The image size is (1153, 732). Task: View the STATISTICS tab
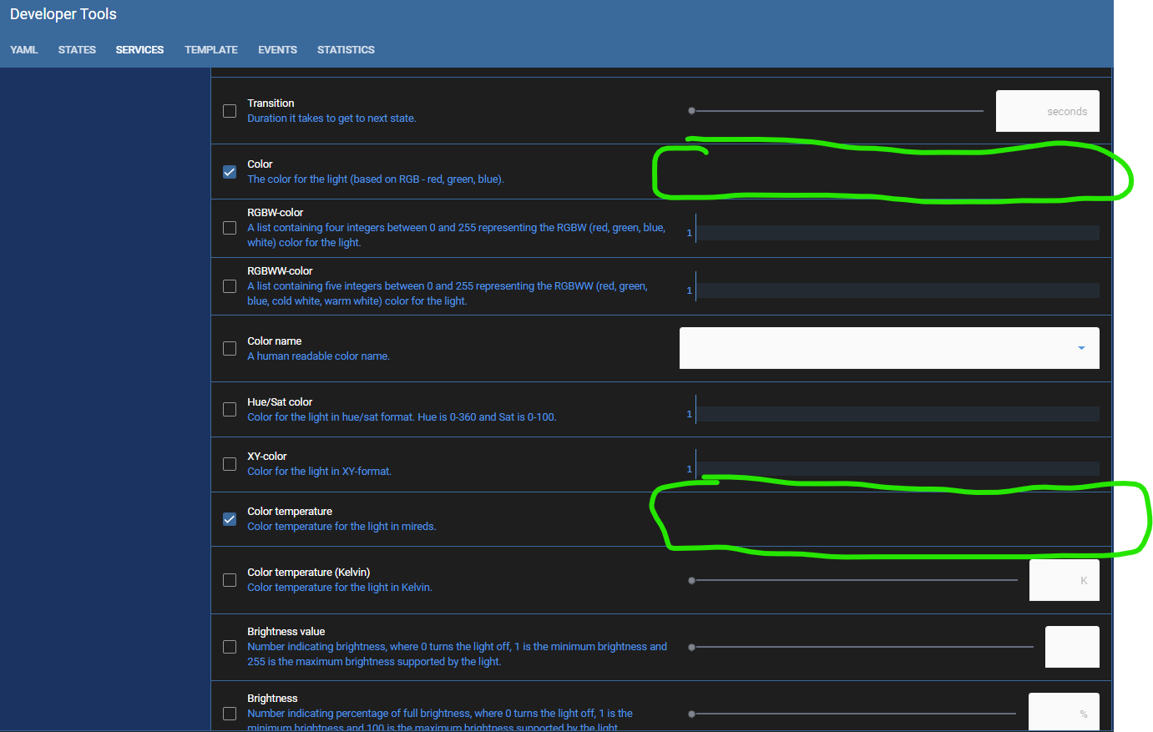(346, 49)
